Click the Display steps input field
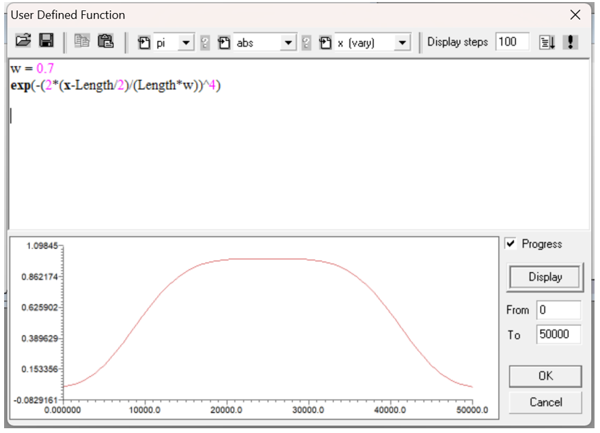This screenshot has height=433, width=600. pyautogui.click(x=513, y=42)
